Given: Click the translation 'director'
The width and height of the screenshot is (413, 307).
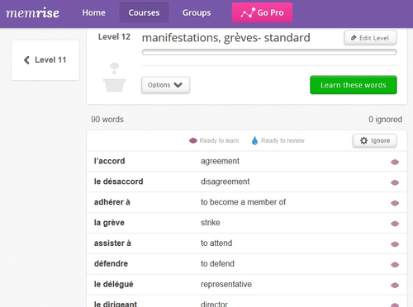Looking at the screenshot, I should (x=214, y=304).
